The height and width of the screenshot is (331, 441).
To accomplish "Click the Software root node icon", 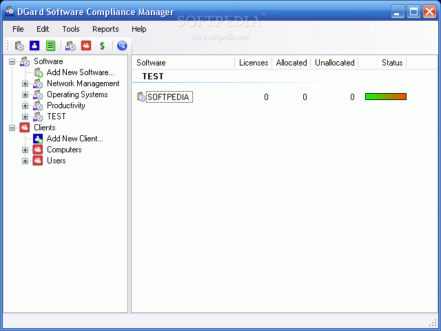I will [x=25, y=61].
